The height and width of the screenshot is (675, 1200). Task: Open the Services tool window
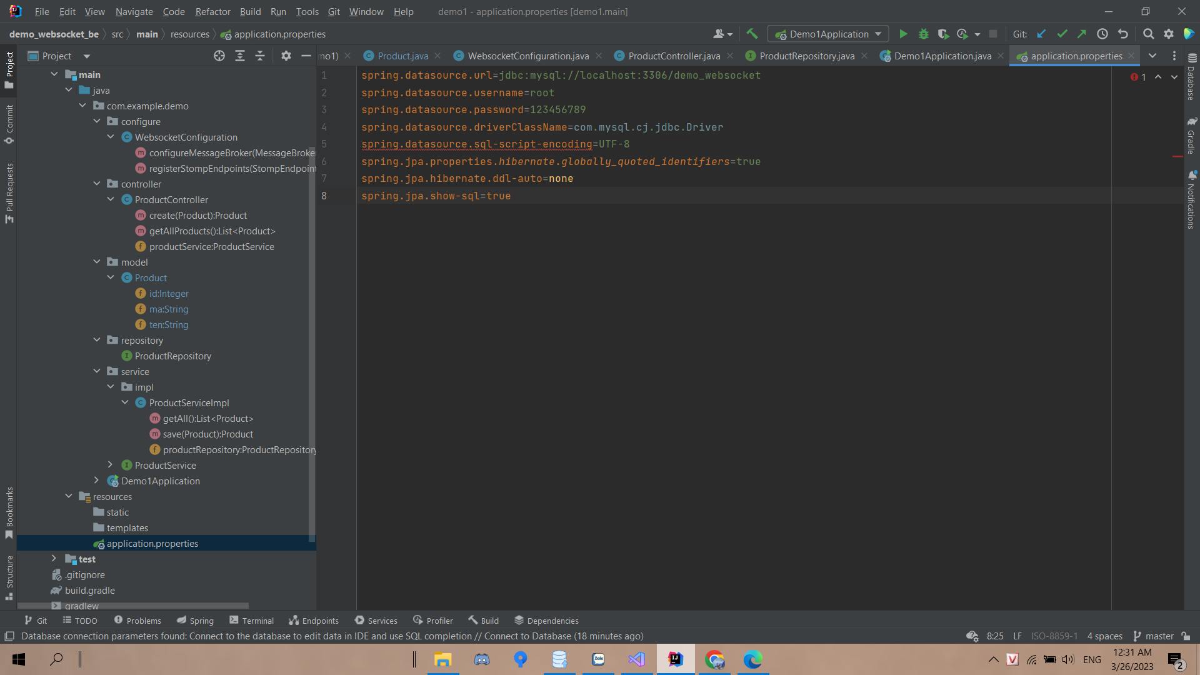pyautogui.click(x=376, y=621)
